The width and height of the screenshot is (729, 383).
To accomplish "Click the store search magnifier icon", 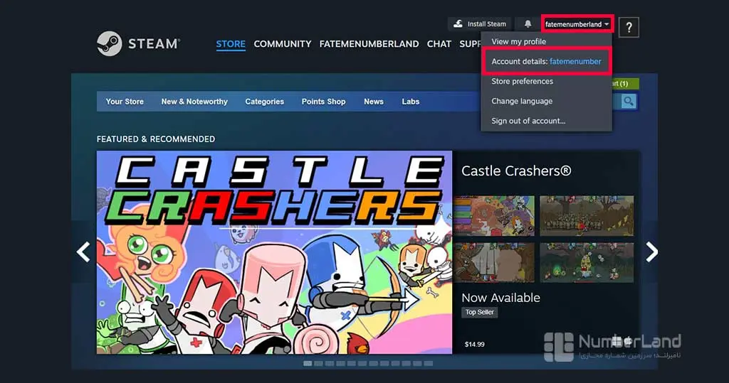I will point(628,101).
